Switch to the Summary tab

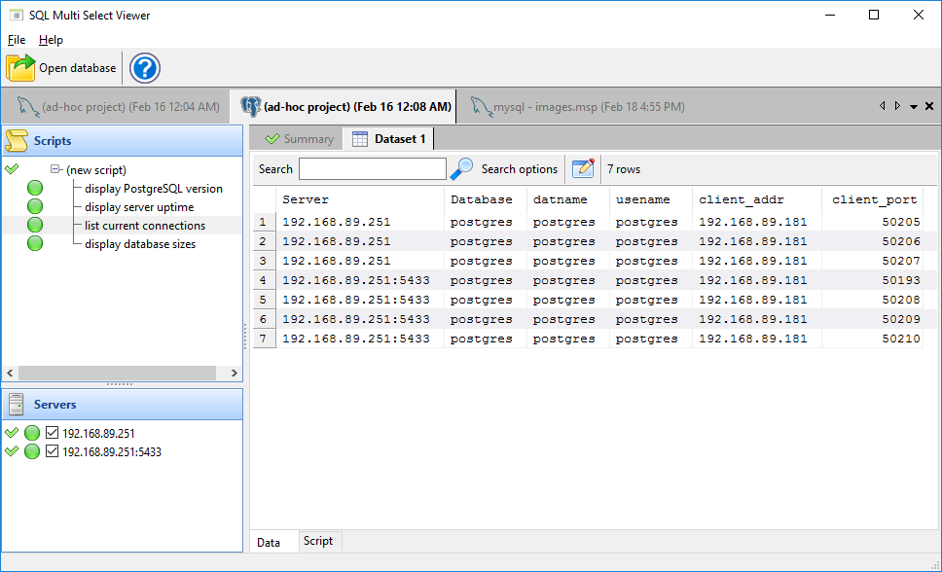click(x=300, y=139)
